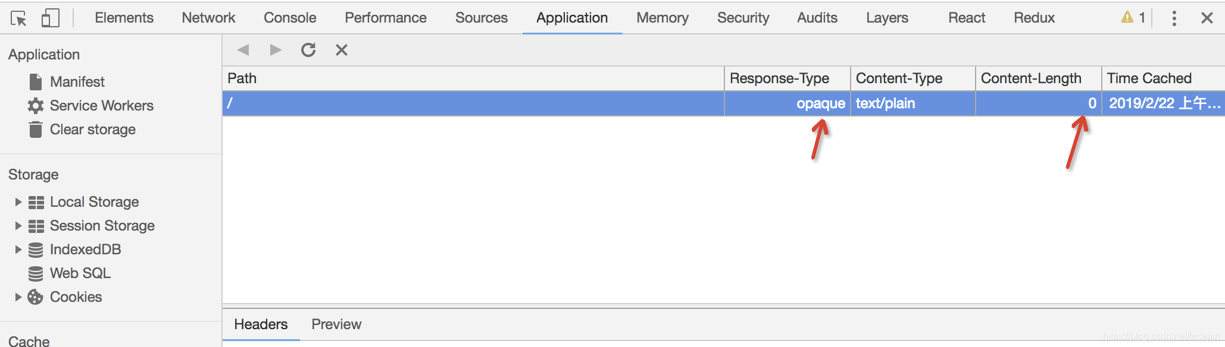The height and width of the screenshot is (347, 1225).
Task: Expand the Session Storage tree
Action: click(18, 226)
